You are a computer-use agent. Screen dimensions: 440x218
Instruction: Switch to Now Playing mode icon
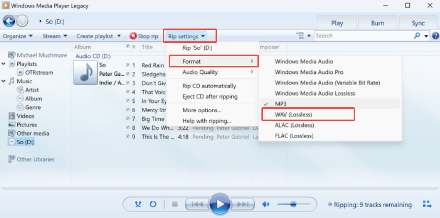click(427, 204)
